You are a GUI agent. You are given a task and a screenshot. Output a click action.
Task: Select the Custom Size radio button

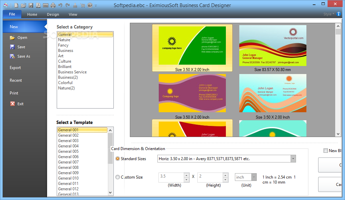(118, 177)
